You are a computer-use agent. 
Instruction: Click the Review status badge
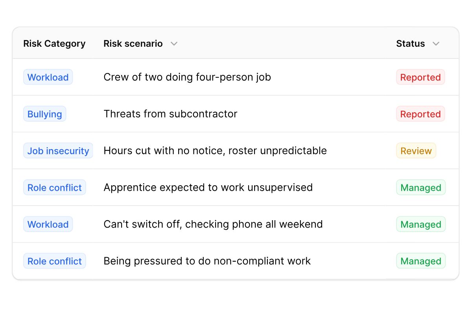pos(416,151)
